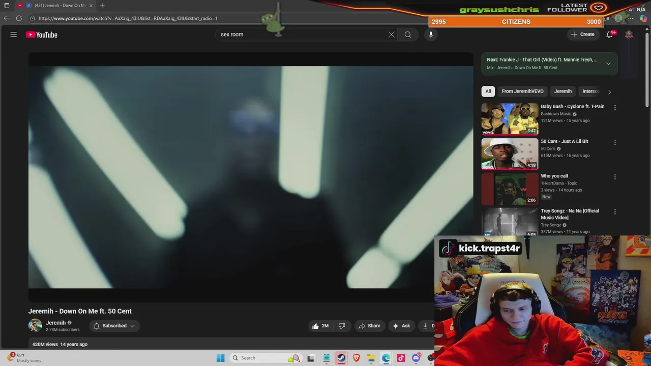The image size is (651, 366).
Task: Reload the current page
Action: pos(19,18)
